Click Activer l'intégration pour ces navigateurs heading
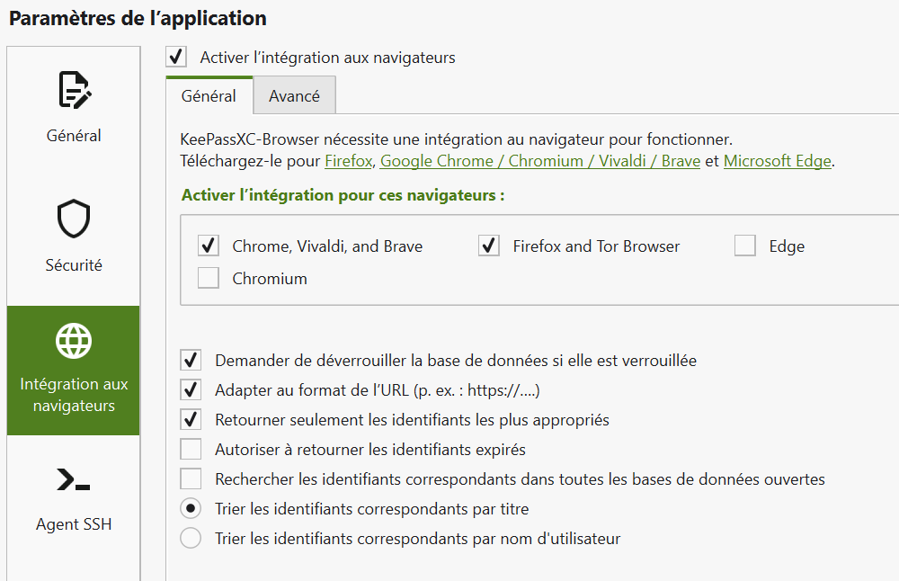 343,195
